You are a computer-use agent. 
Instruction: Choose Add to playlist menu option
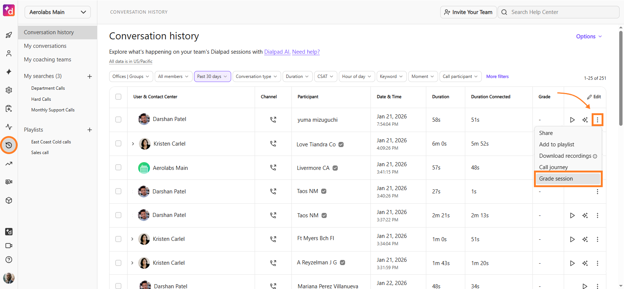[x=568, y=144]
